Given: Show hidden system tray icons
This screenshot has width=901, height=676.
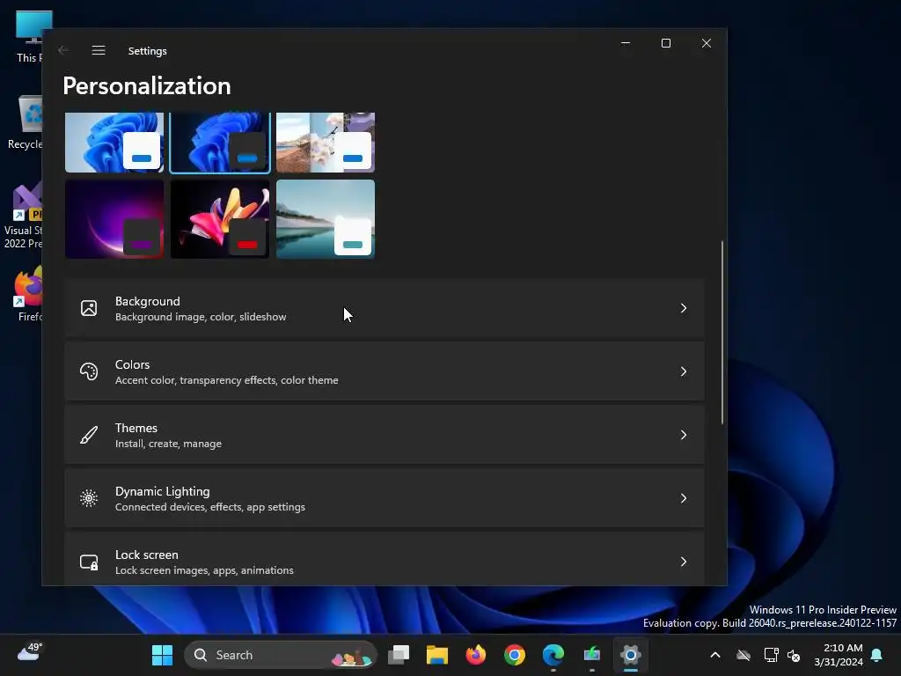Looking at the screenshot, I should coord(715,655).
